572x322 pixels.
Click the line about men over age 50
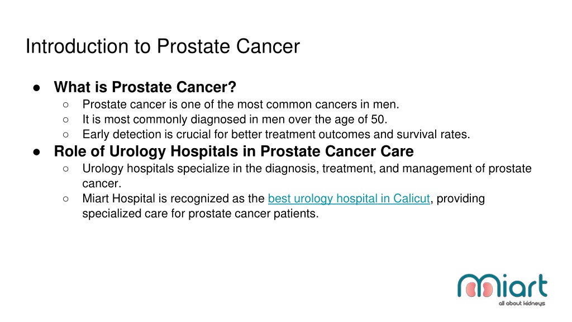[x=235, y=120]
